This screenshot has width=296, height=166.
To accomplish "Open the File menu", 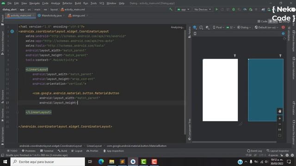I will tap(9, 3).
